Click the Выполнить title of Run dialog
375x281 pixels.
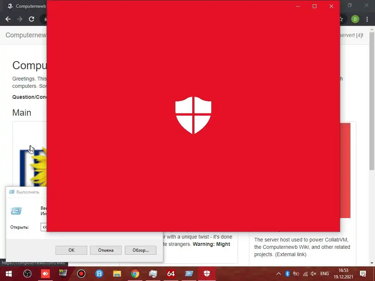(x=28, y=192)
